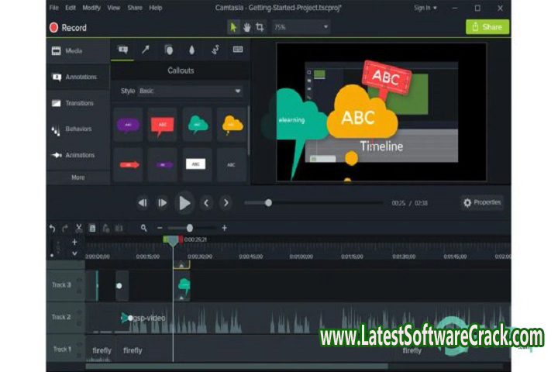Select the Crop tool
Viewport: 558px width, 372px height.
[260, 27]
